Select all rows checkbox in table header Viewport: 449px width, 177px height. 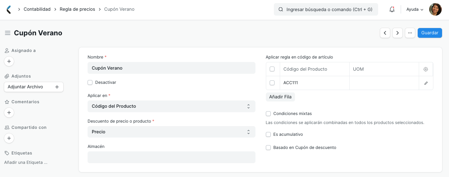272,69
